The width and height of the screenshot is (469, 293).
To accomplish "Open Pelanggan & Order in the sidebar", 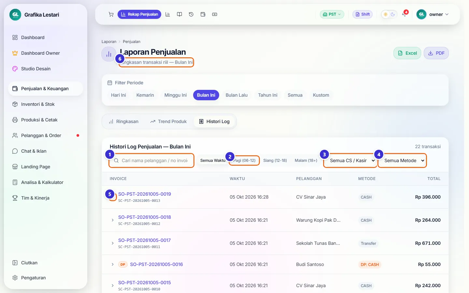I will 46,135.
